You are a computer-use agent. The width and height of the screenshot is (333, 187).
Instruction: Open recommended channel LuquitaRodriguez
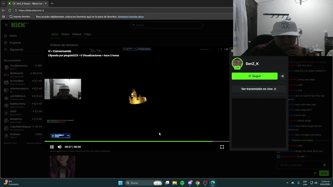click(x=23, y=128)
